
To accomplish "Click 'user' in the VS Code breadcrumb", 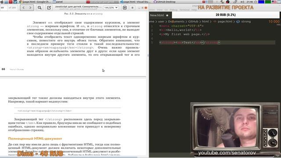I will pyautogui.click(x=161, y=22).
